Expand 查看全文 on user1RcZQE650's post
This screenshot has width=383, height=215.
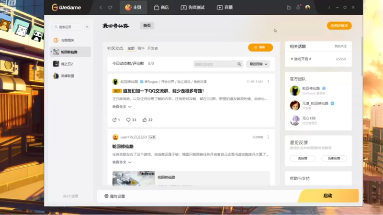click(x=122, y=162)
